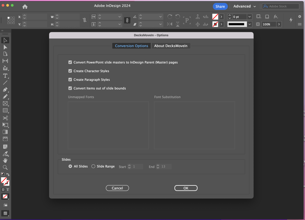Image resolution: width=305 pixels, height=220 pixels.
Task: Click the fill color swatch in control bar
Action: coord(215,17)
